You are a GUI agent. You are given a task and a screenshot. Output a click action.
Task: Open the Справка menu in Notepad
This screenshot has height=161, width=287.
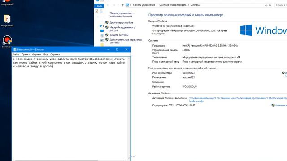tap(55, 55)
